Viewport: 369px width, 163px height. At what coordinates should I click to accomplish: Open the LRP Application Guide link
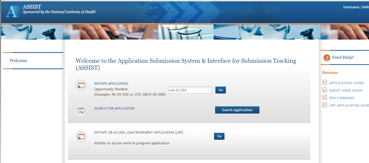click(349, 105)
